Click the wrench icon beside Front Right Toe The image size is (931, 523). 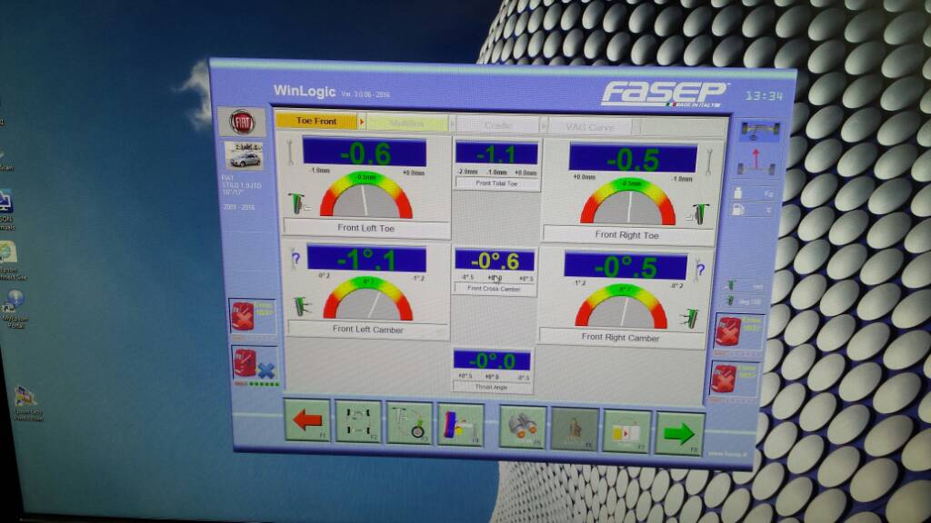[709, 160]
